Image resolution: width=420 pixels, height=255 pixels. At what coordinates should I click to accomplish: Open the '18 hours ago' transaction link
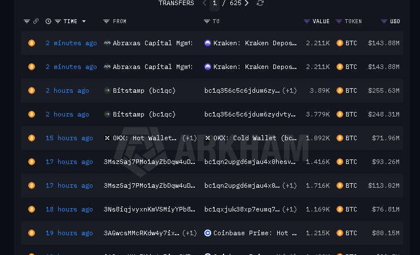click(69, 209)
